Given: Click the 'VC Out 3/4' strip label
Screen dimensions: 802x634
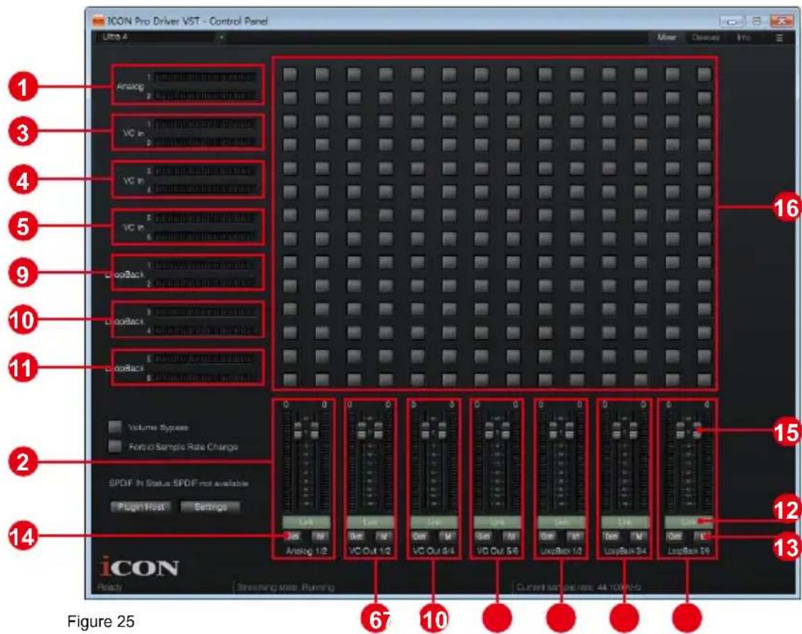Looking at the screenshot, I should click(434, 551).
